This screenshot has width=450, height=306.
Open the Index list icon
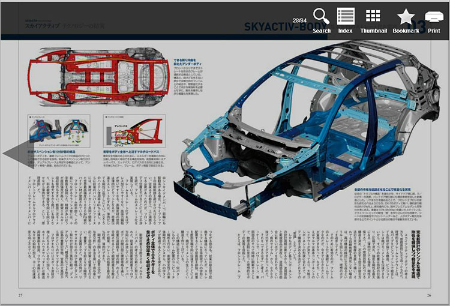(x=345, y=21)
